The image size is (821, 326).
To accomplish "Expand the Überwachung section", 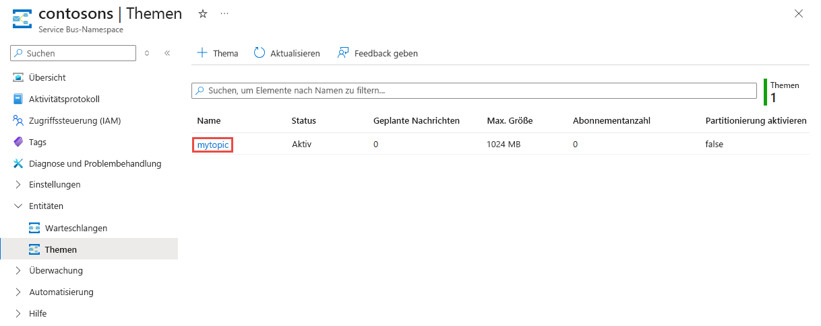I will coord(18,271).
